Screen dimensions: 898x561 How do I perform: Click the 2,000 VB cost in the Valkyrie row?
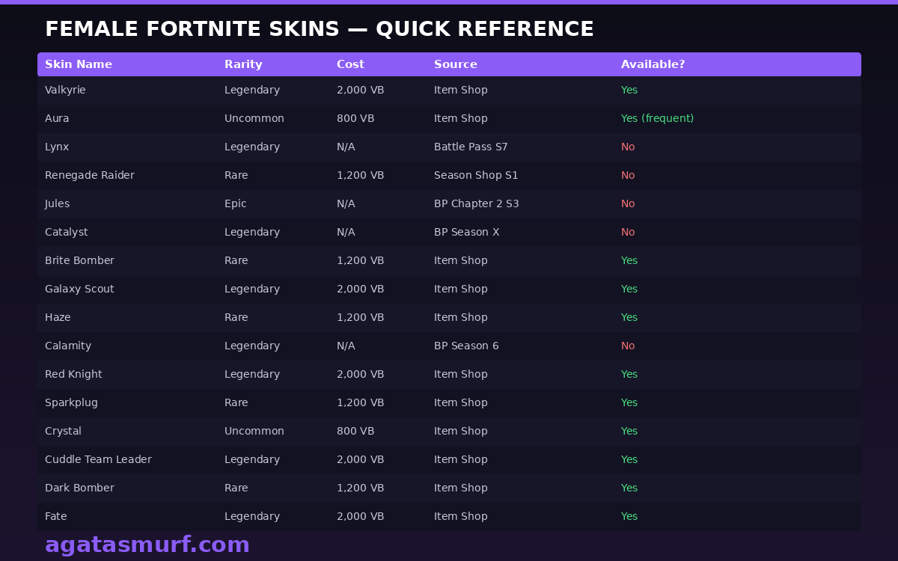point(361,90)
